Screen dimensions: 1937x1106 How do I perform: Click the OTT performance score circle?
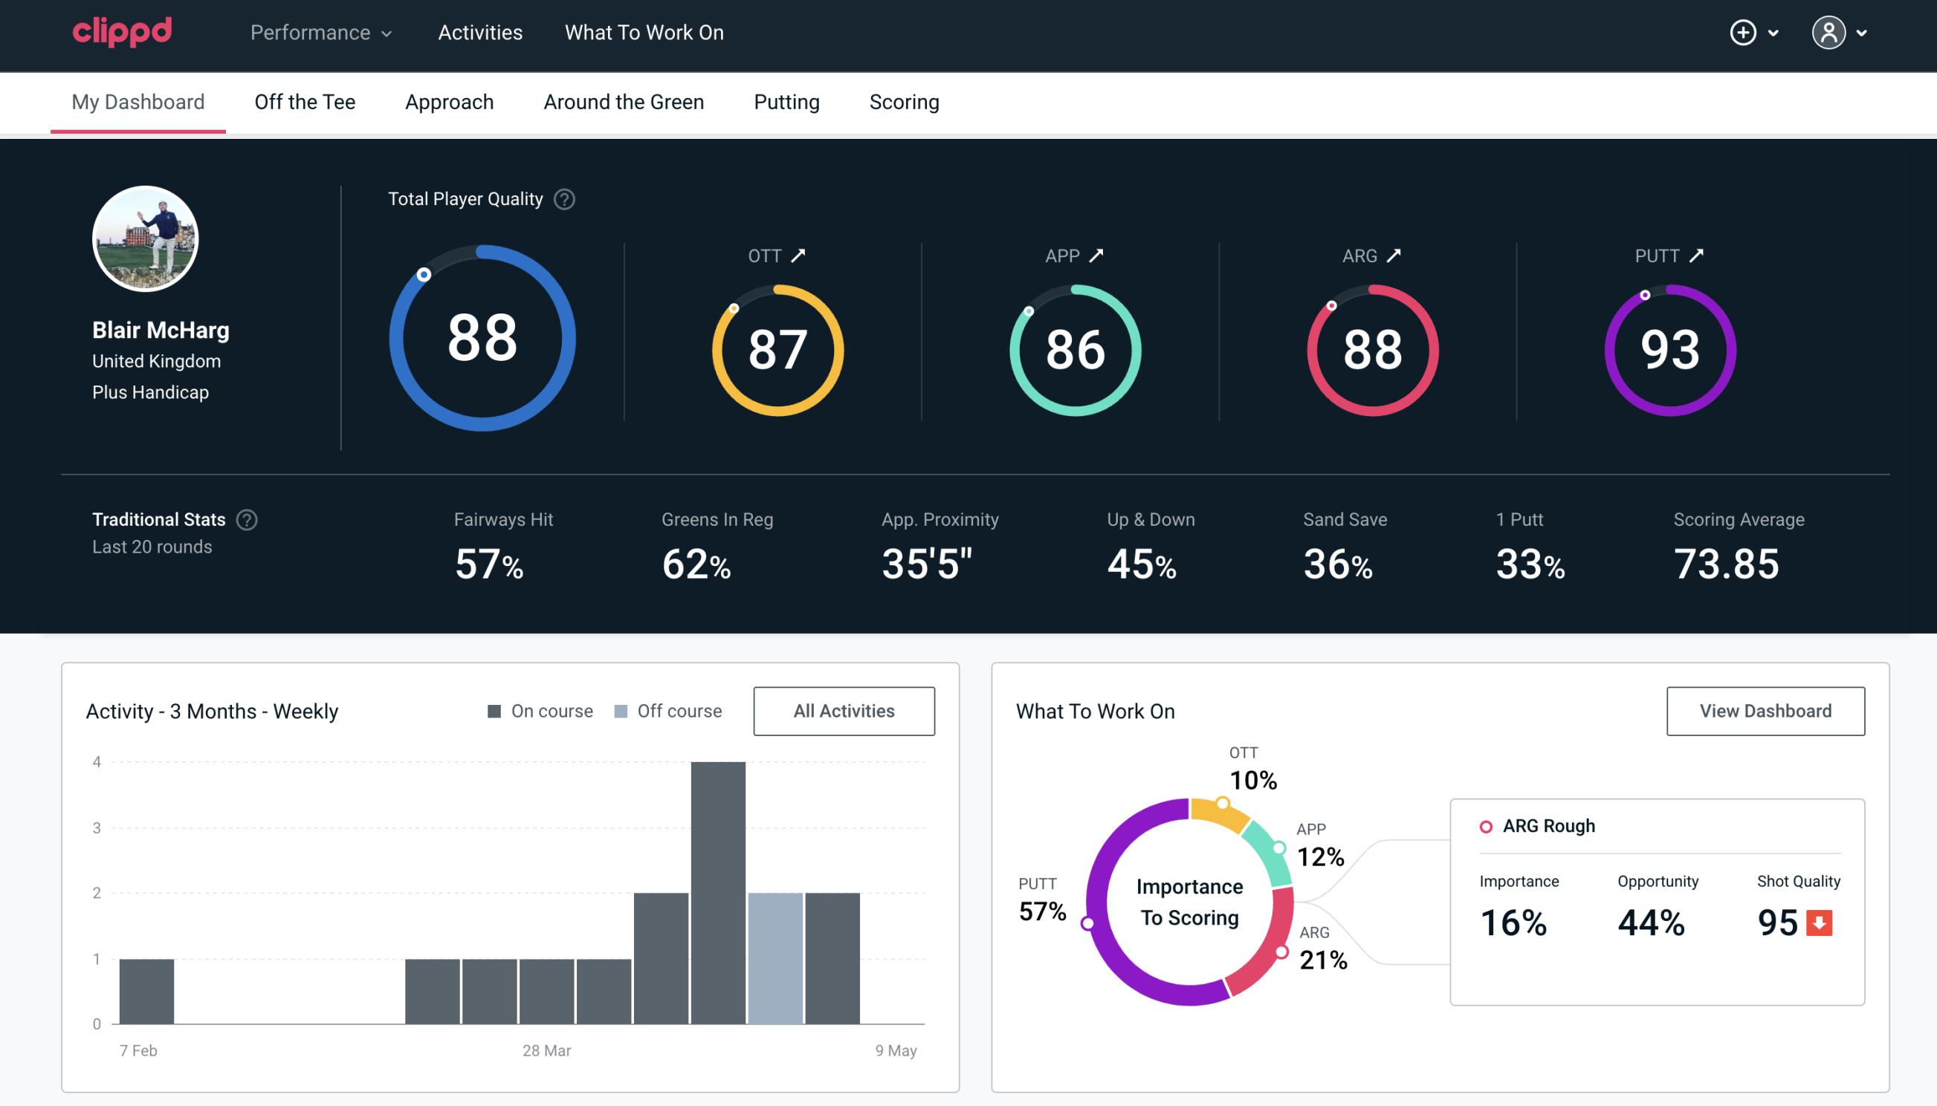(x=778, y=347)
